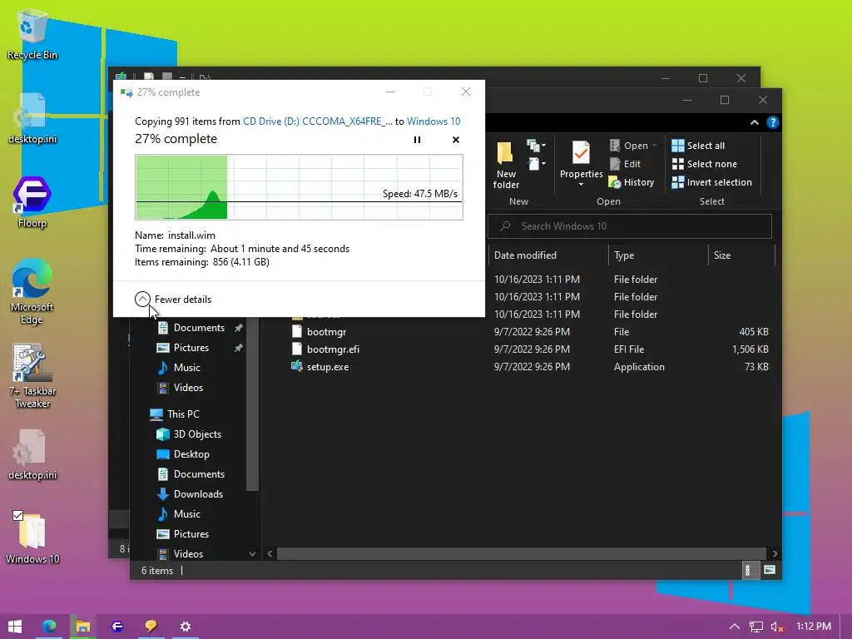Create a New folder from the ribbon
Viewport: 852px width, 639px height.
(506, 165)
